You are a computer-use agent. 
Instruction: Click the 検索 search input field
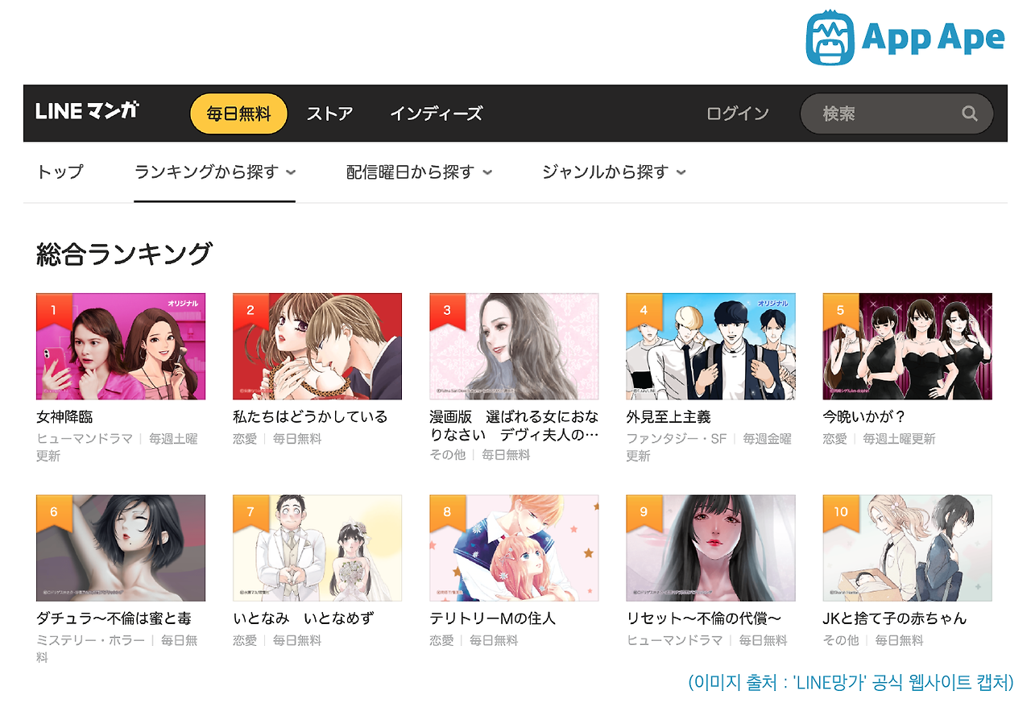click(886, 114)
